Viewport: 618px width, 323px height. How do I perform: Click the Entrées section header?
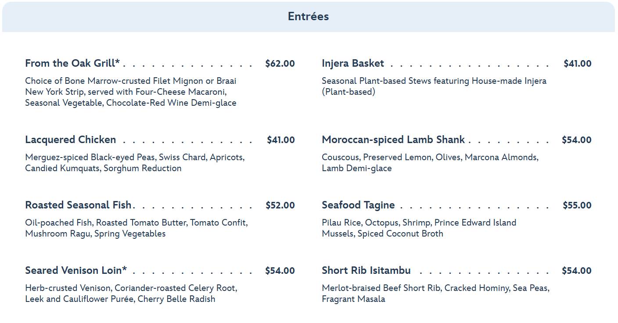point(308,17)
